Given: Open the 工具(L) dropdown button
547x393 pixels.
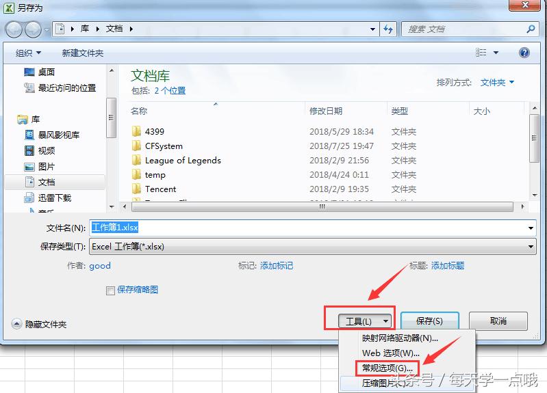Looking at the screenshot, I should 365,321.
